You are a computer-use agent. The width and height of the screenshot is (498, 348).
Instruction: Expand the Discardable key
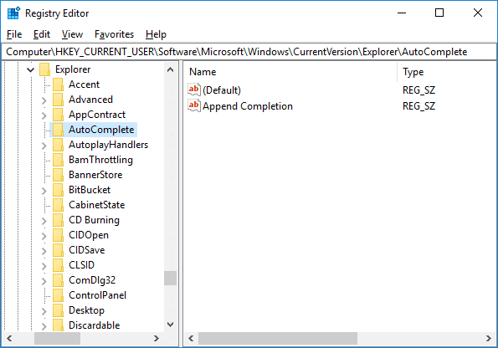pyautogui.click(x=44, y=325)
